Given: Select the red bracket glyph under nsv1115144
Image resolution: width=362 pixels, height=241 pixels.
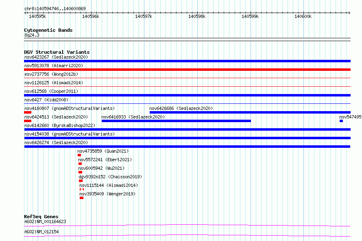Looking at the screenshot, I should click(x=82, y=189).
